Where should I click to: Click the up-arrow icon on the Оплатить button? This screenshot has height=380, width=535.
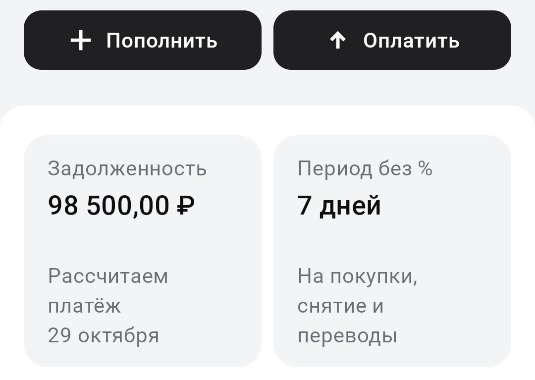pyautogui.click(x=337, y=40)
